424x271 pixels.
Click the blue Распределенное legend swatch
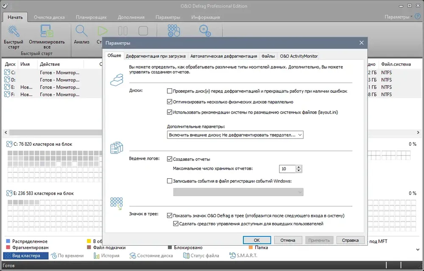pyautogui.click(x=8, y=241)
